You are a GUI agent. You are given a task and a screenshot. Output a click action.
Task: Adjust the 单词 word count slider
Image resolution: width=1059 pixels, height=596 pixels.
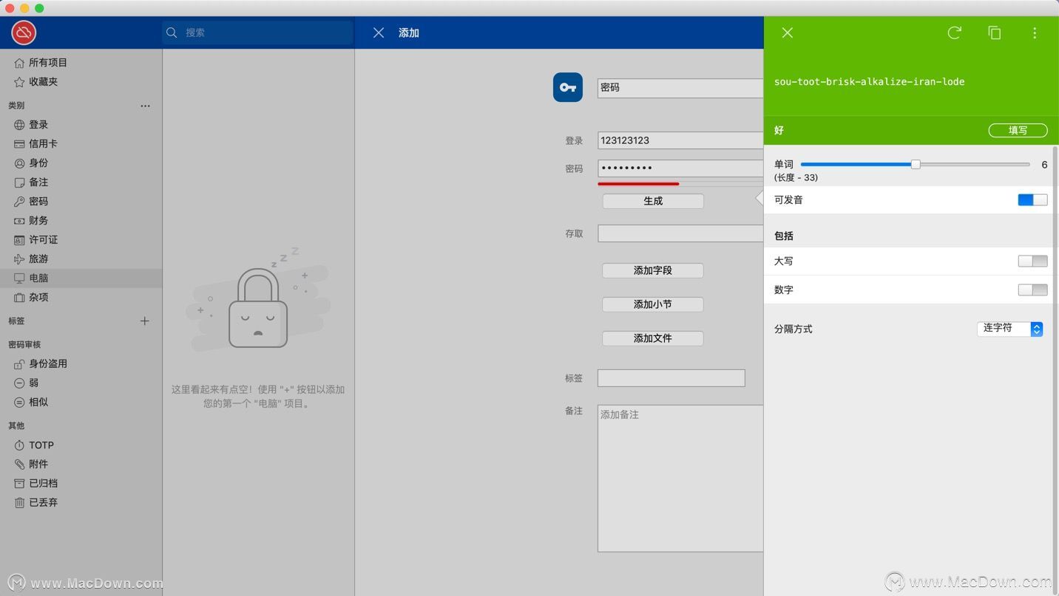[916, 165]
